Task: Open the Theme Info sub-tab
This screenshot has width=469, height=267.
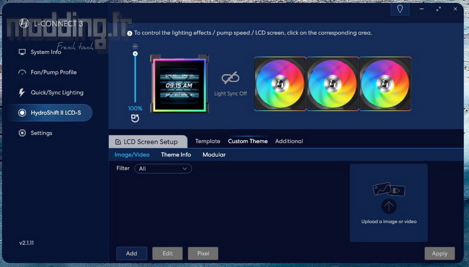Action: point(176,155)
